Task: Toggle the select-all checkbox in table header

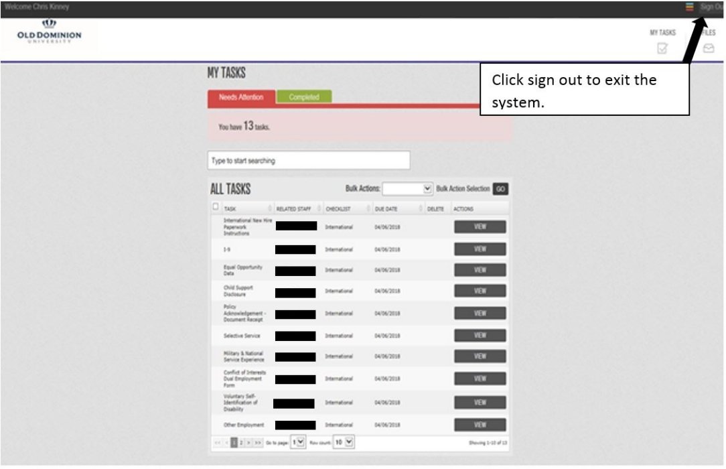Action: coord(216,207)
